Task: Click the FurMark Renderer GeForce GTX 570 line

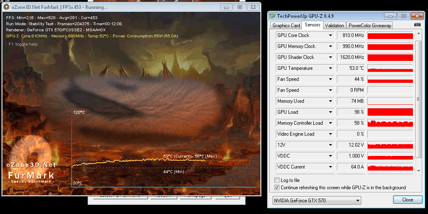Action: [56, 30]
